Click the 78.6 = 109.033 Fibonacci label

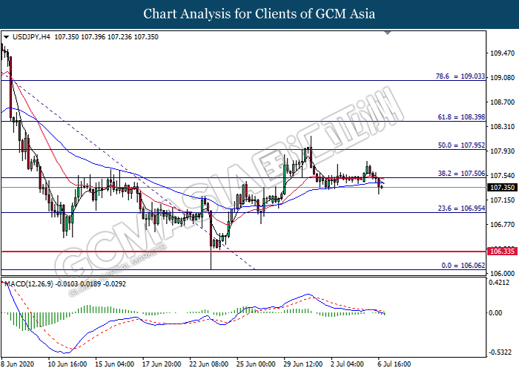coord(460,76)
